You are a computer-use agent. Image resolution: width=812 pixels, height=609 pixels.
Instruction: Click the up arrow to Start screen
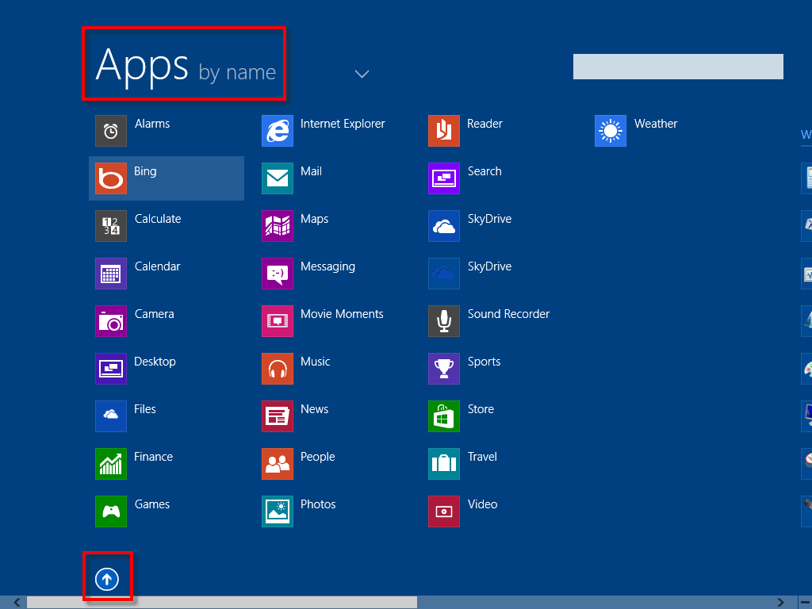pos(107,579)
